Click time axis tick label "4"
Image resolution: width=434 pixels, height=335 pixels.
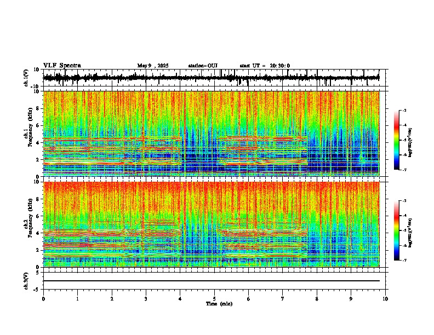180,299
